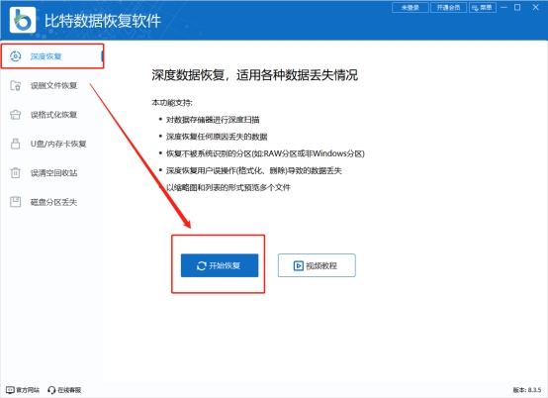Click the 深度恢复 icon
The image size is (548, 398).
point(16,56)
